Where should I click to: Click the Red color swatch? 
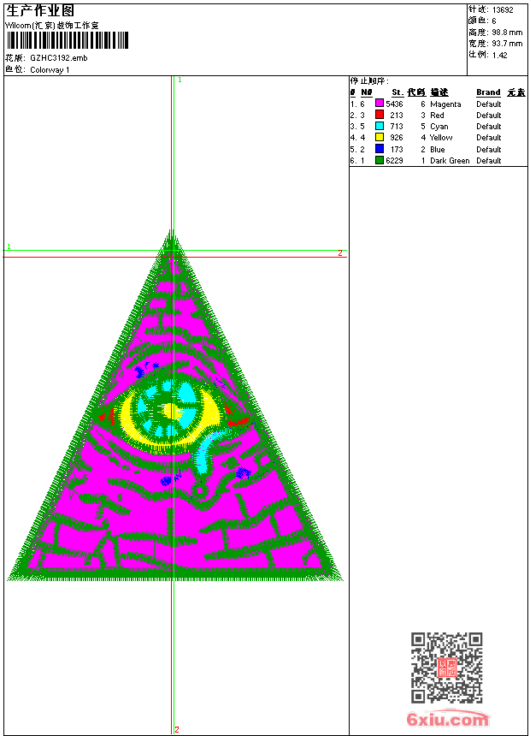[x=380, y=115]
